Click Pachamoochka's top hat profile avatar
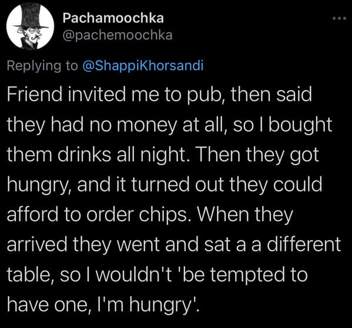352x328 pixels. 30,26
